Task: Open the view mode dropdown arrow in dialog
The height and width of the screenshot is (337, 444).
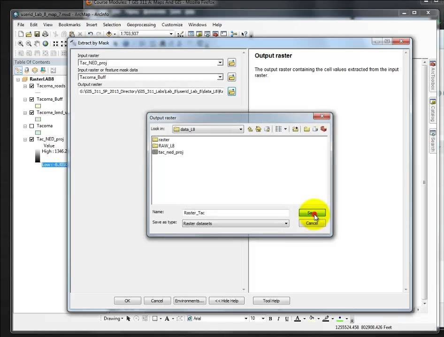Action: 285,129
